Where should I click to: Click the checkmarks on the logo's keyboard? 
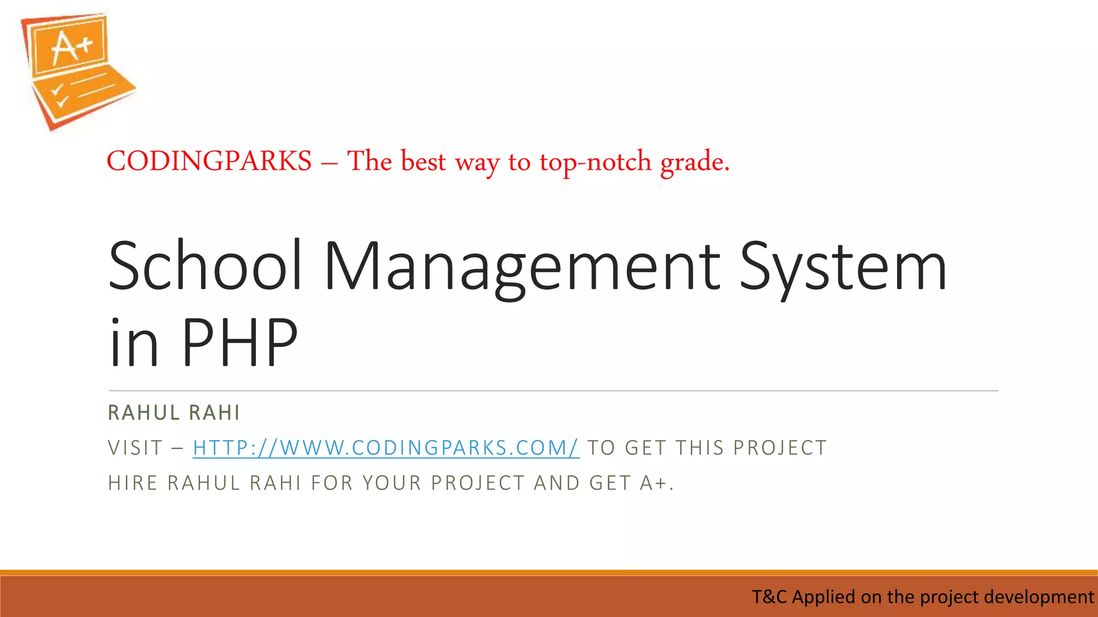click(x=59, y=95)
